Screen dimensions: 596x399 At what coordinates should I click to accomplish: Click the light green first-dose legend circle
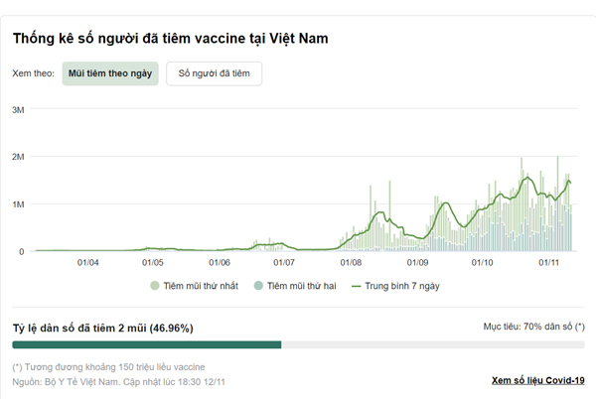155,285
